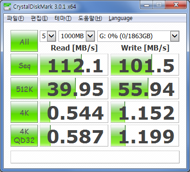Click the disabled maximize window button
Image resolution: width=190 pixels, height=172 pixels.
(x=159, y=5)
